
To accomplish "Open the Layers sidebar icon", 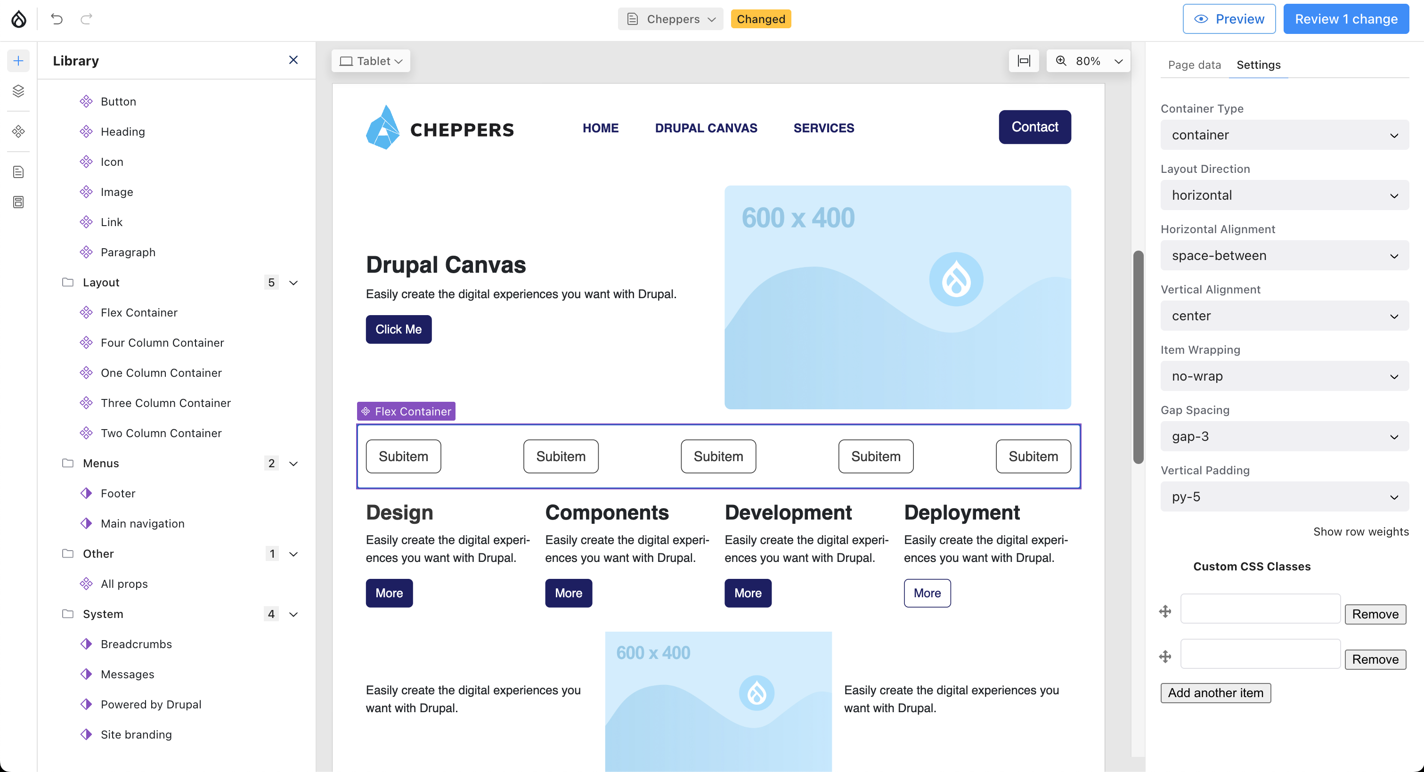I will tap(18, 90).
